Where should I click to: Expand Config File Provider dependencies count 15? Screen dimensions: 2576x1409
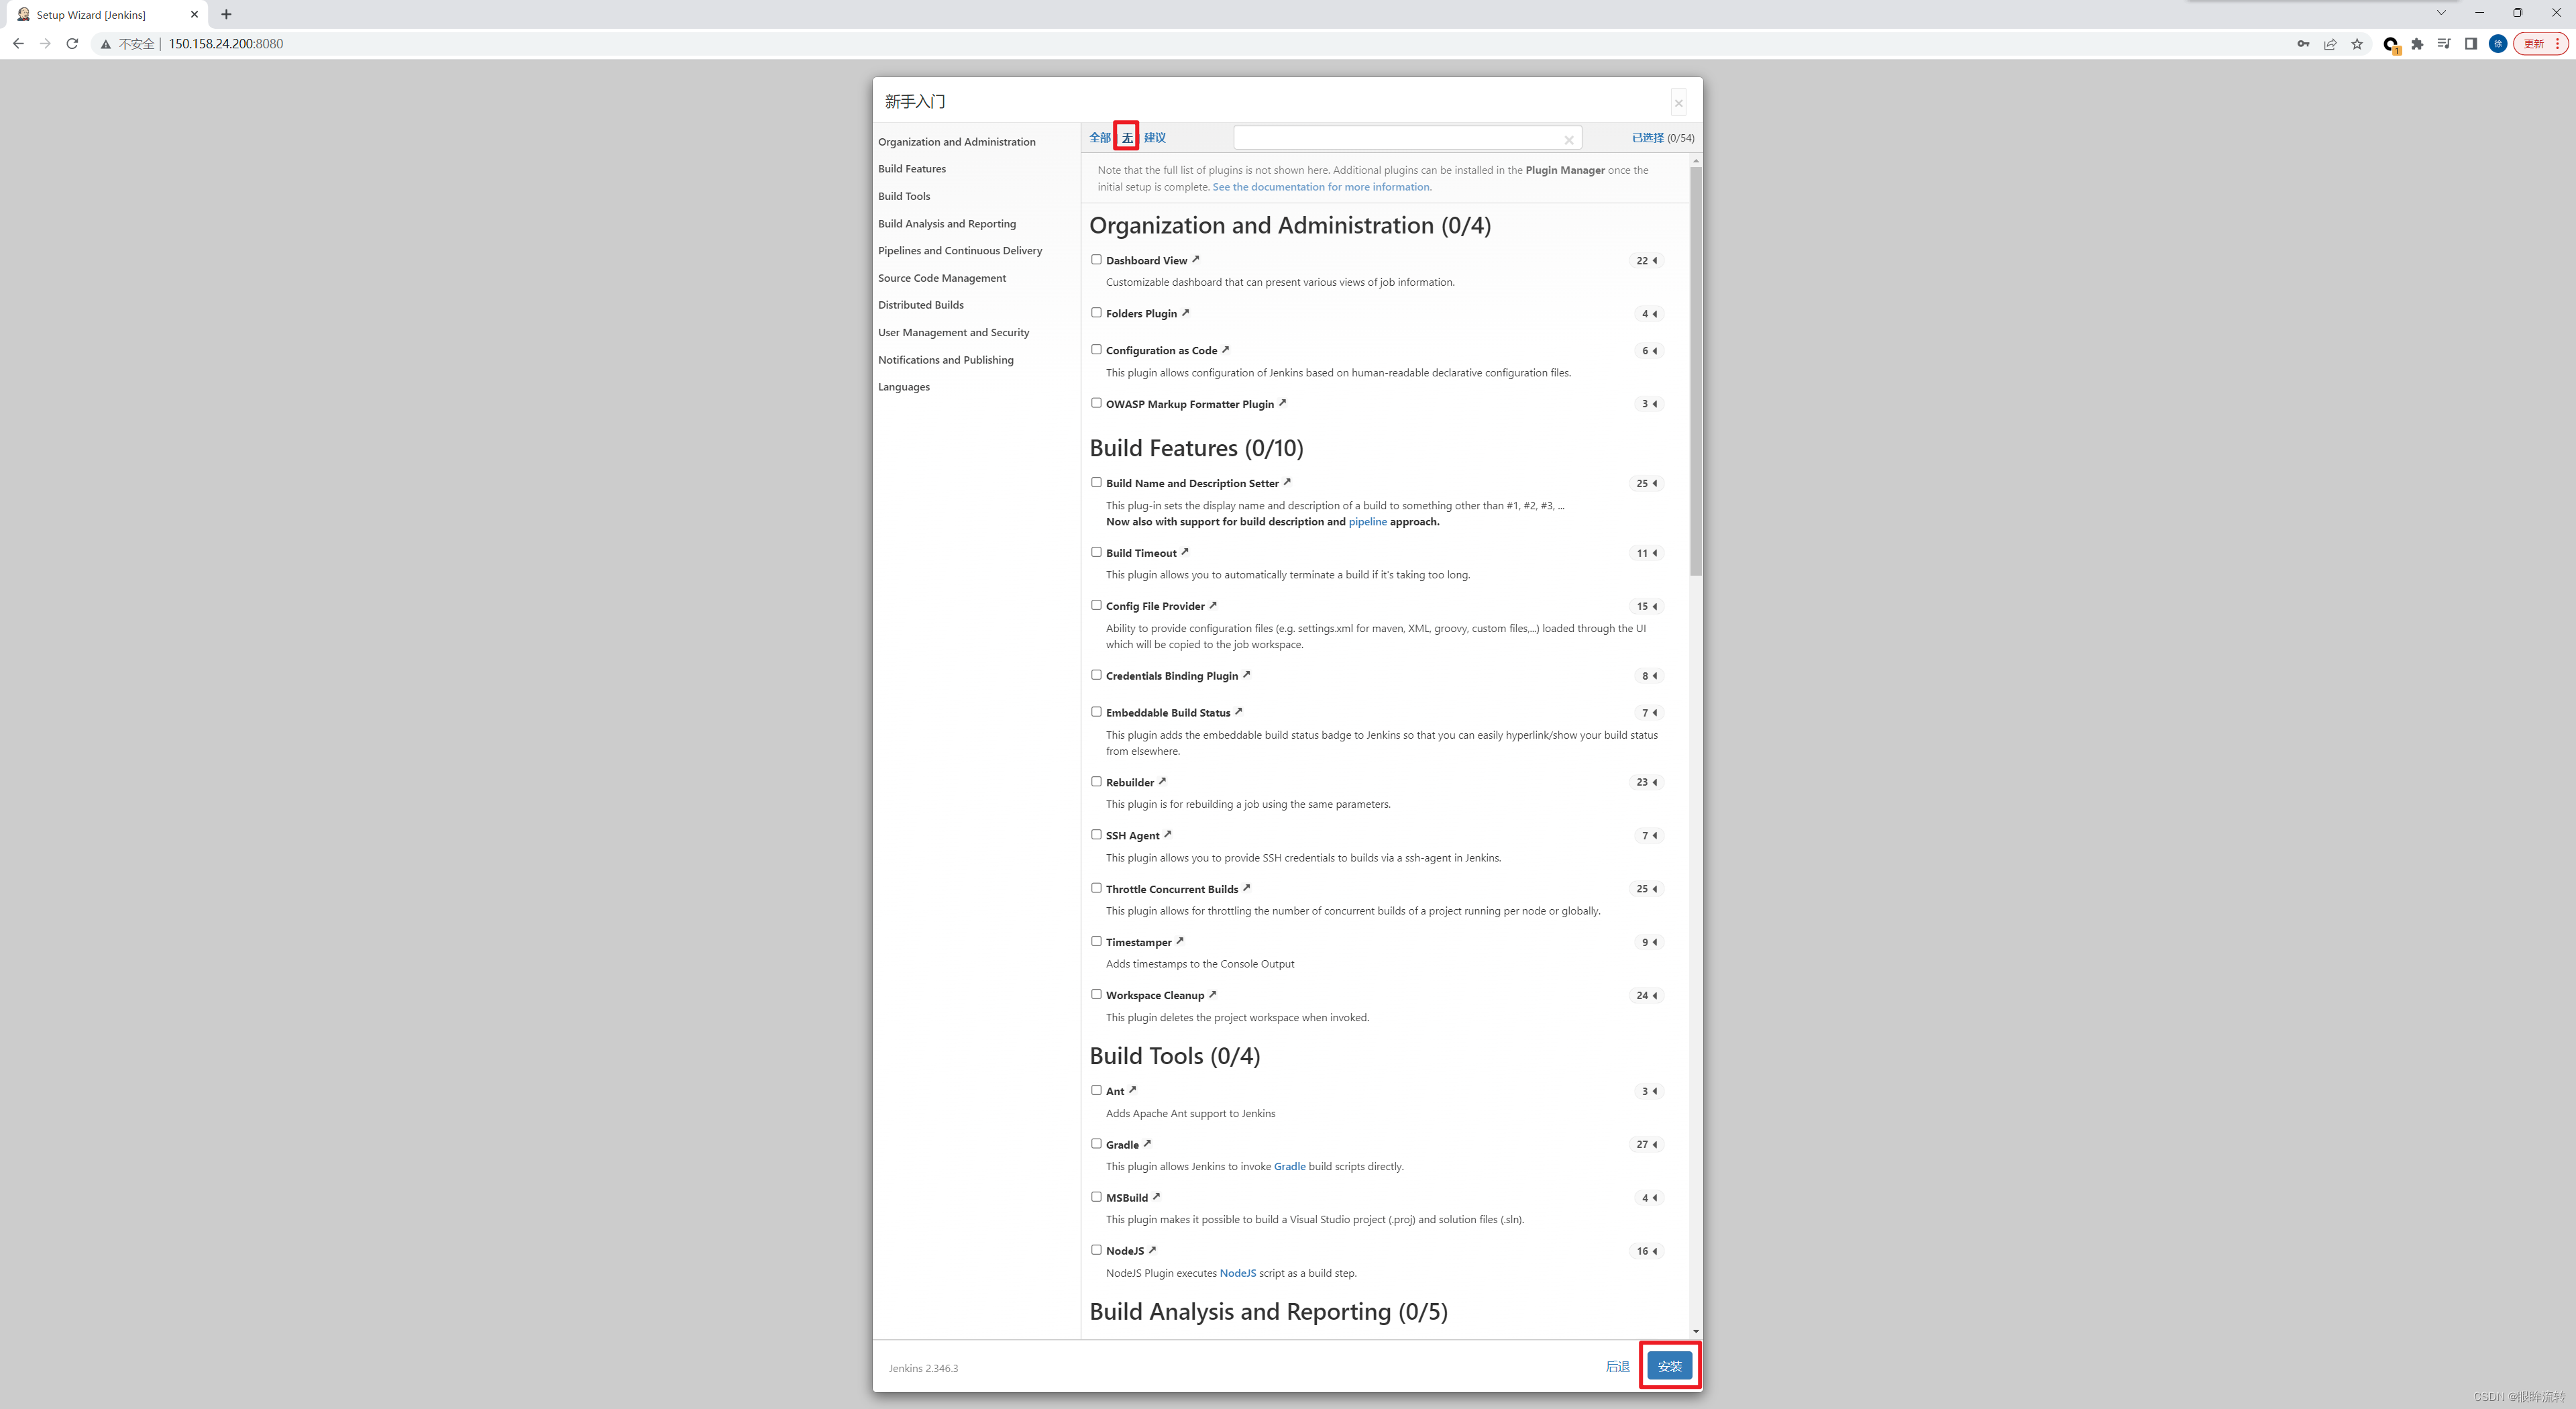click(1646, 606)
